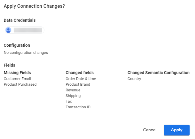The height and width of the screenshot is (139, 195).
Task: Select Country under Changed Semantic Configuration
Action: click(134, 79)
